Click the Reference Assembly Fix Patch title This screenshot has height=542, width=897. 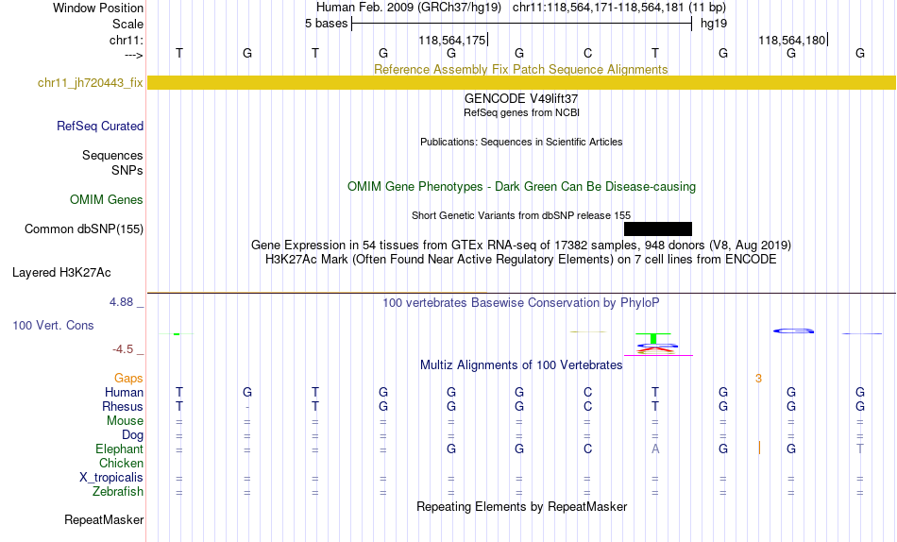(x=520, y=69)
